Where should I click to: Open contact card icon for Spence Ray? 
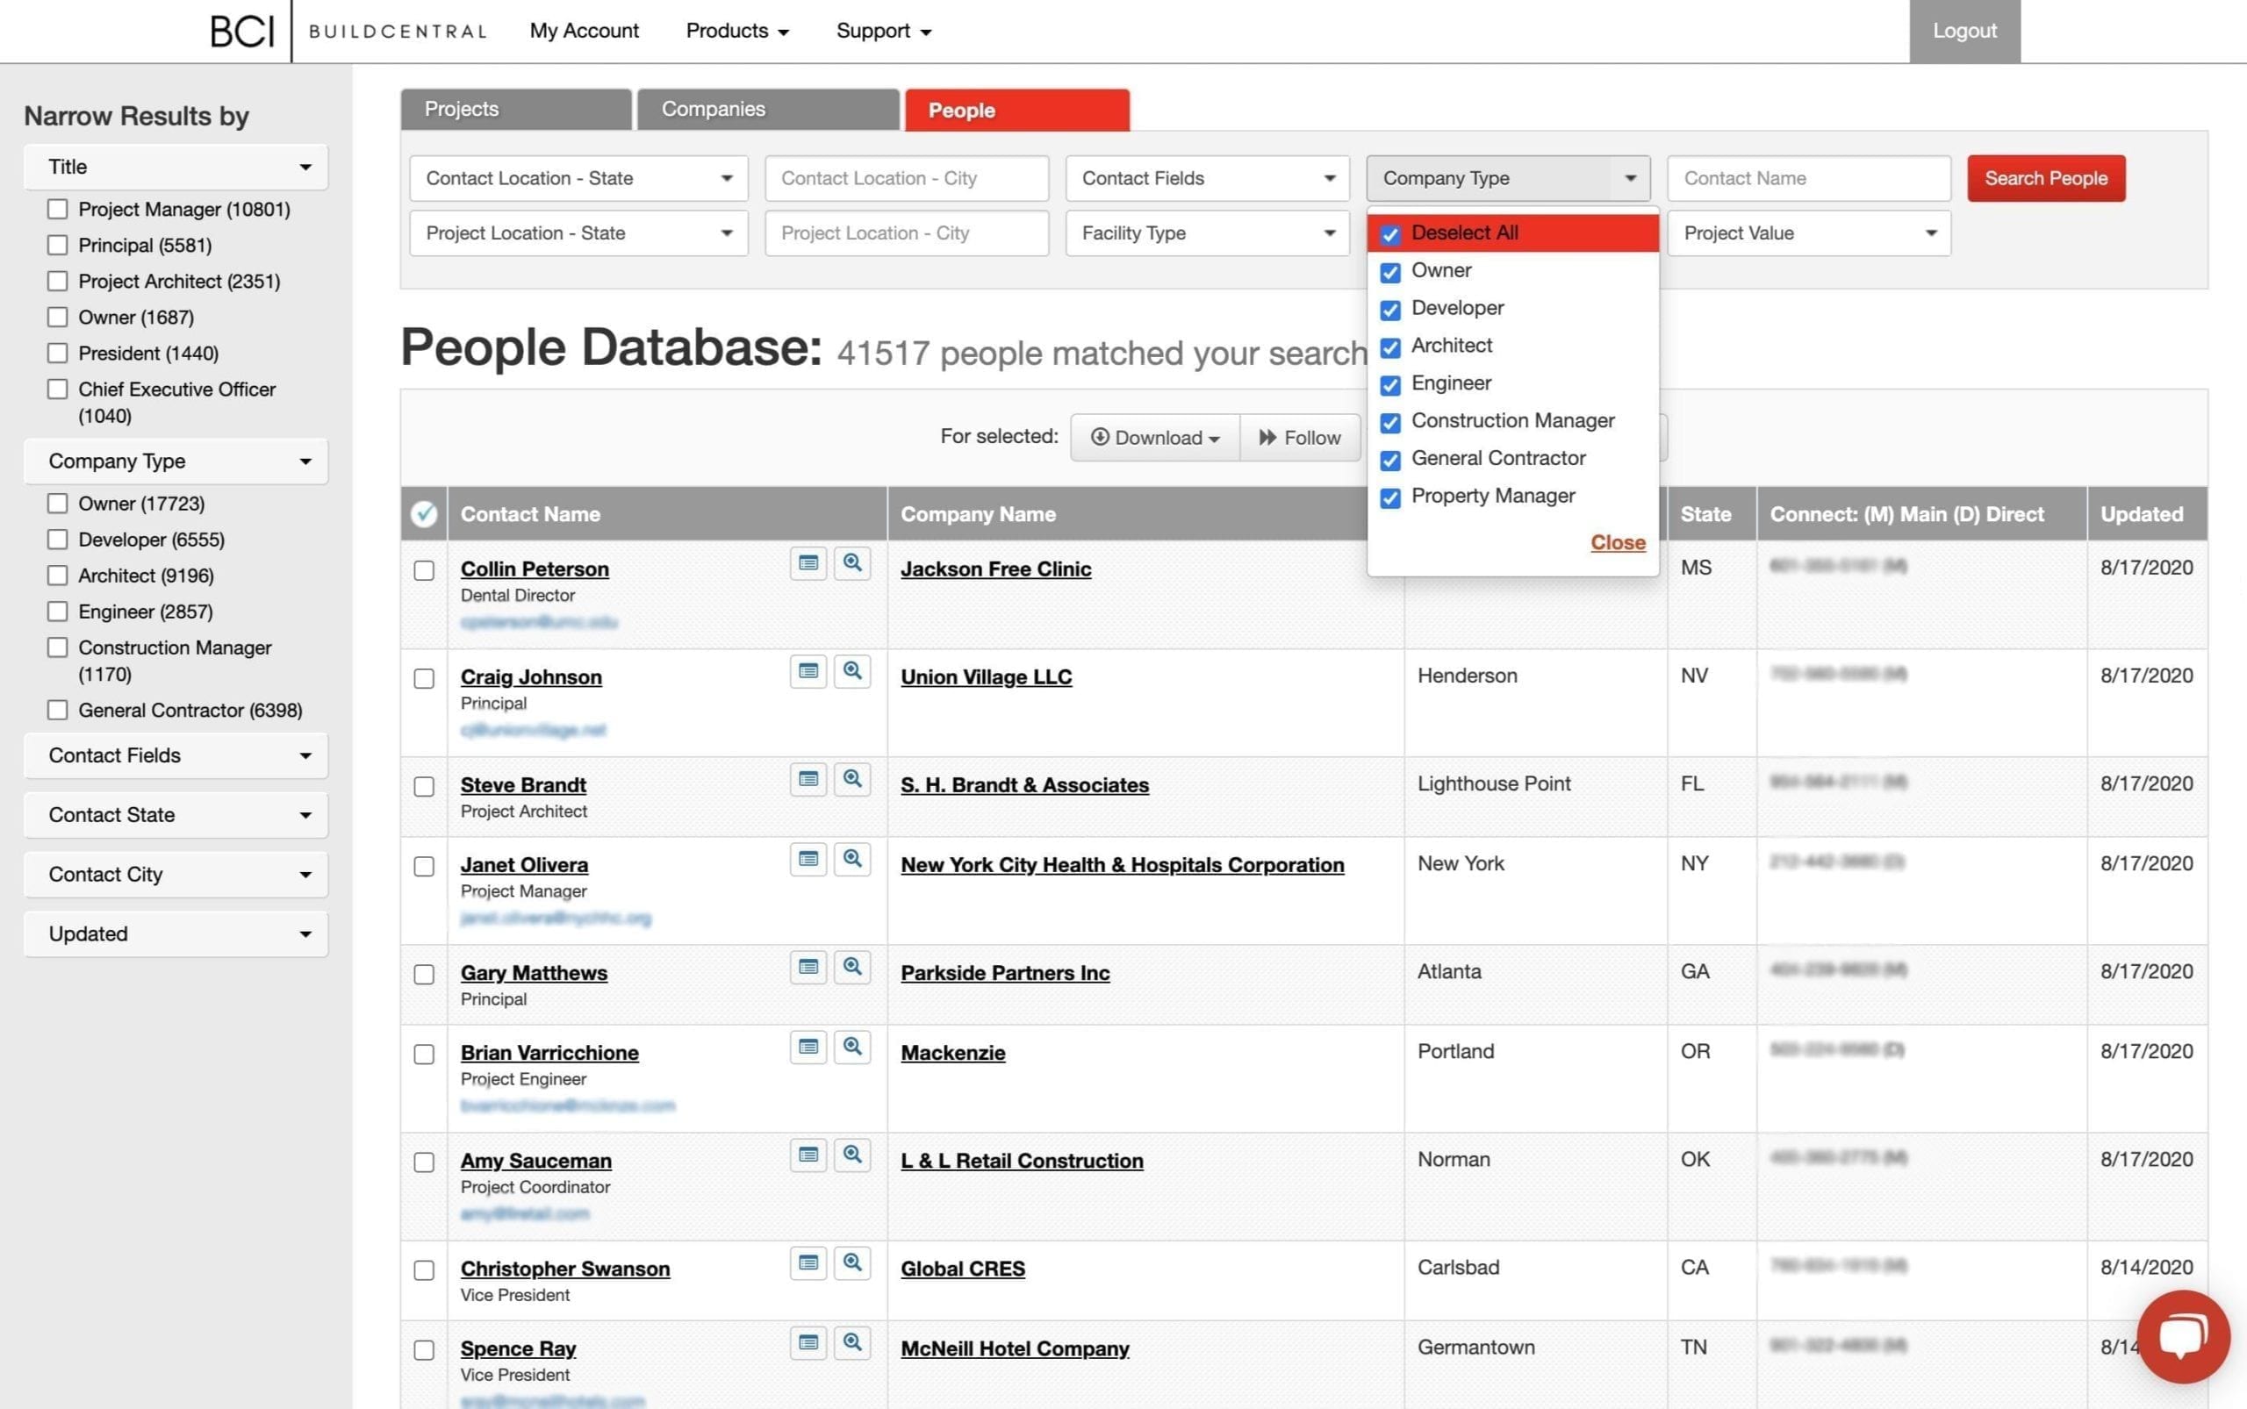click(x=808, y=1344)
